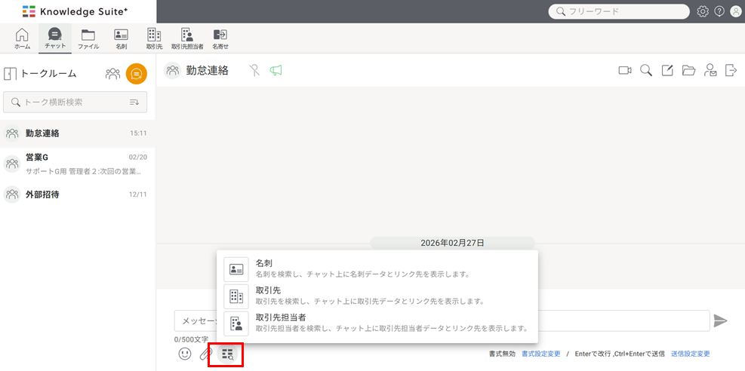Screen dimensions: 745x371
Task: Open the talk list sort order dropdown
Action: (x=134, y=102)
